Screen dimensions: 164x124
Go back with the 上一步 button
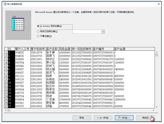pos(103,118)
